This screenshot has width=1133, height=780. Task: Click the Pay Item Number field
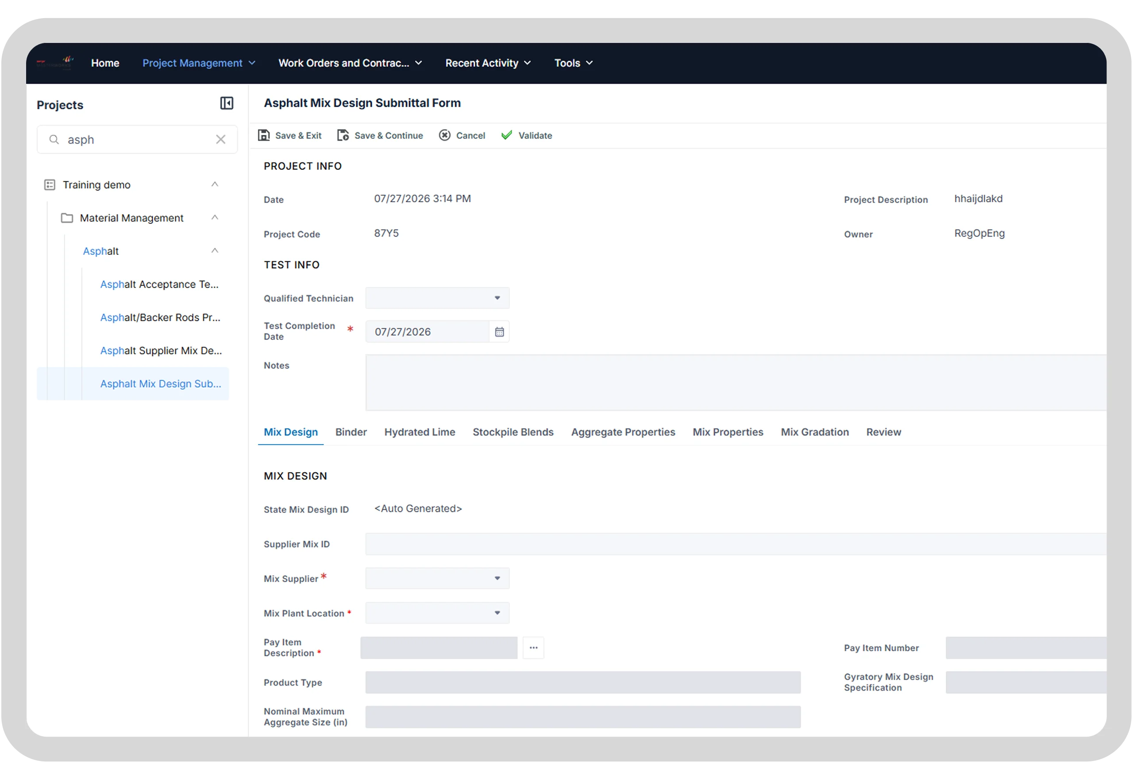point(1025,648)
